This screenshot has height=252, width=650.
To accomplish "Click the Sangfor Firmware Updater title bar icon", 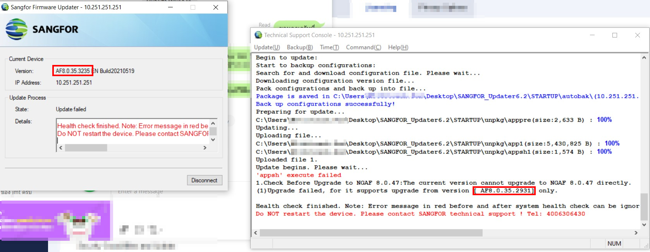I will tap(5, 7).
